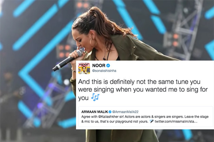Click the NOOR display name
The image size is (214, 142).
tap(99, 65)
